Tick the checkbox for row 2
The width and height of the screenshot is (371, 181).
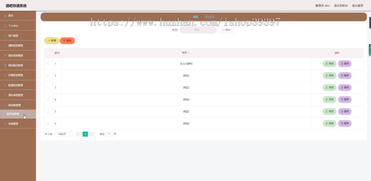[48, 76]
